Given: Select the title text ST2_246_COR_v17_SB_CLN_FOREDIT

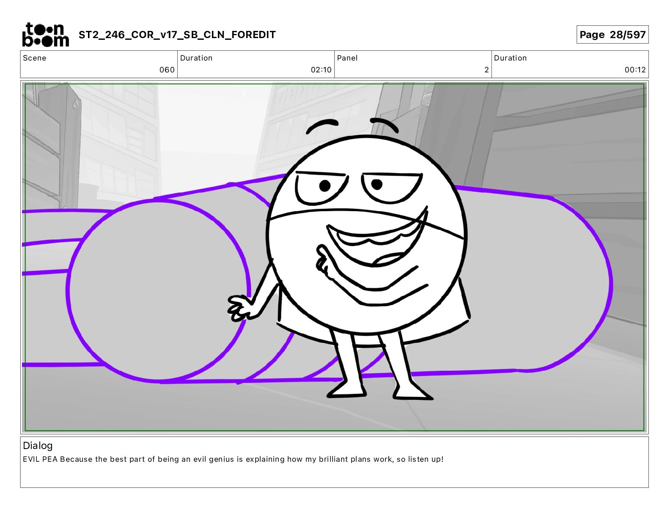Looking at the screenshot, I should [x=177, y=35].
